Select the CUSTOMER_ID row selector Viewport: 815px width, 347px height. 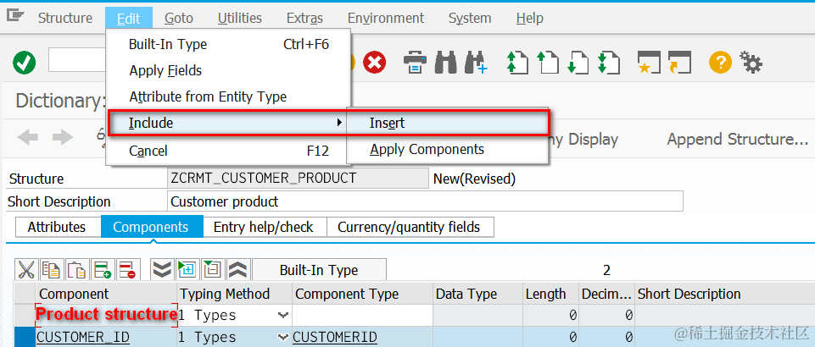pos(24,337)
